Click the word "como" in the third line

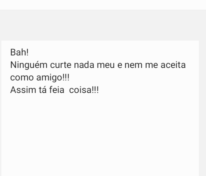point(22,78)
